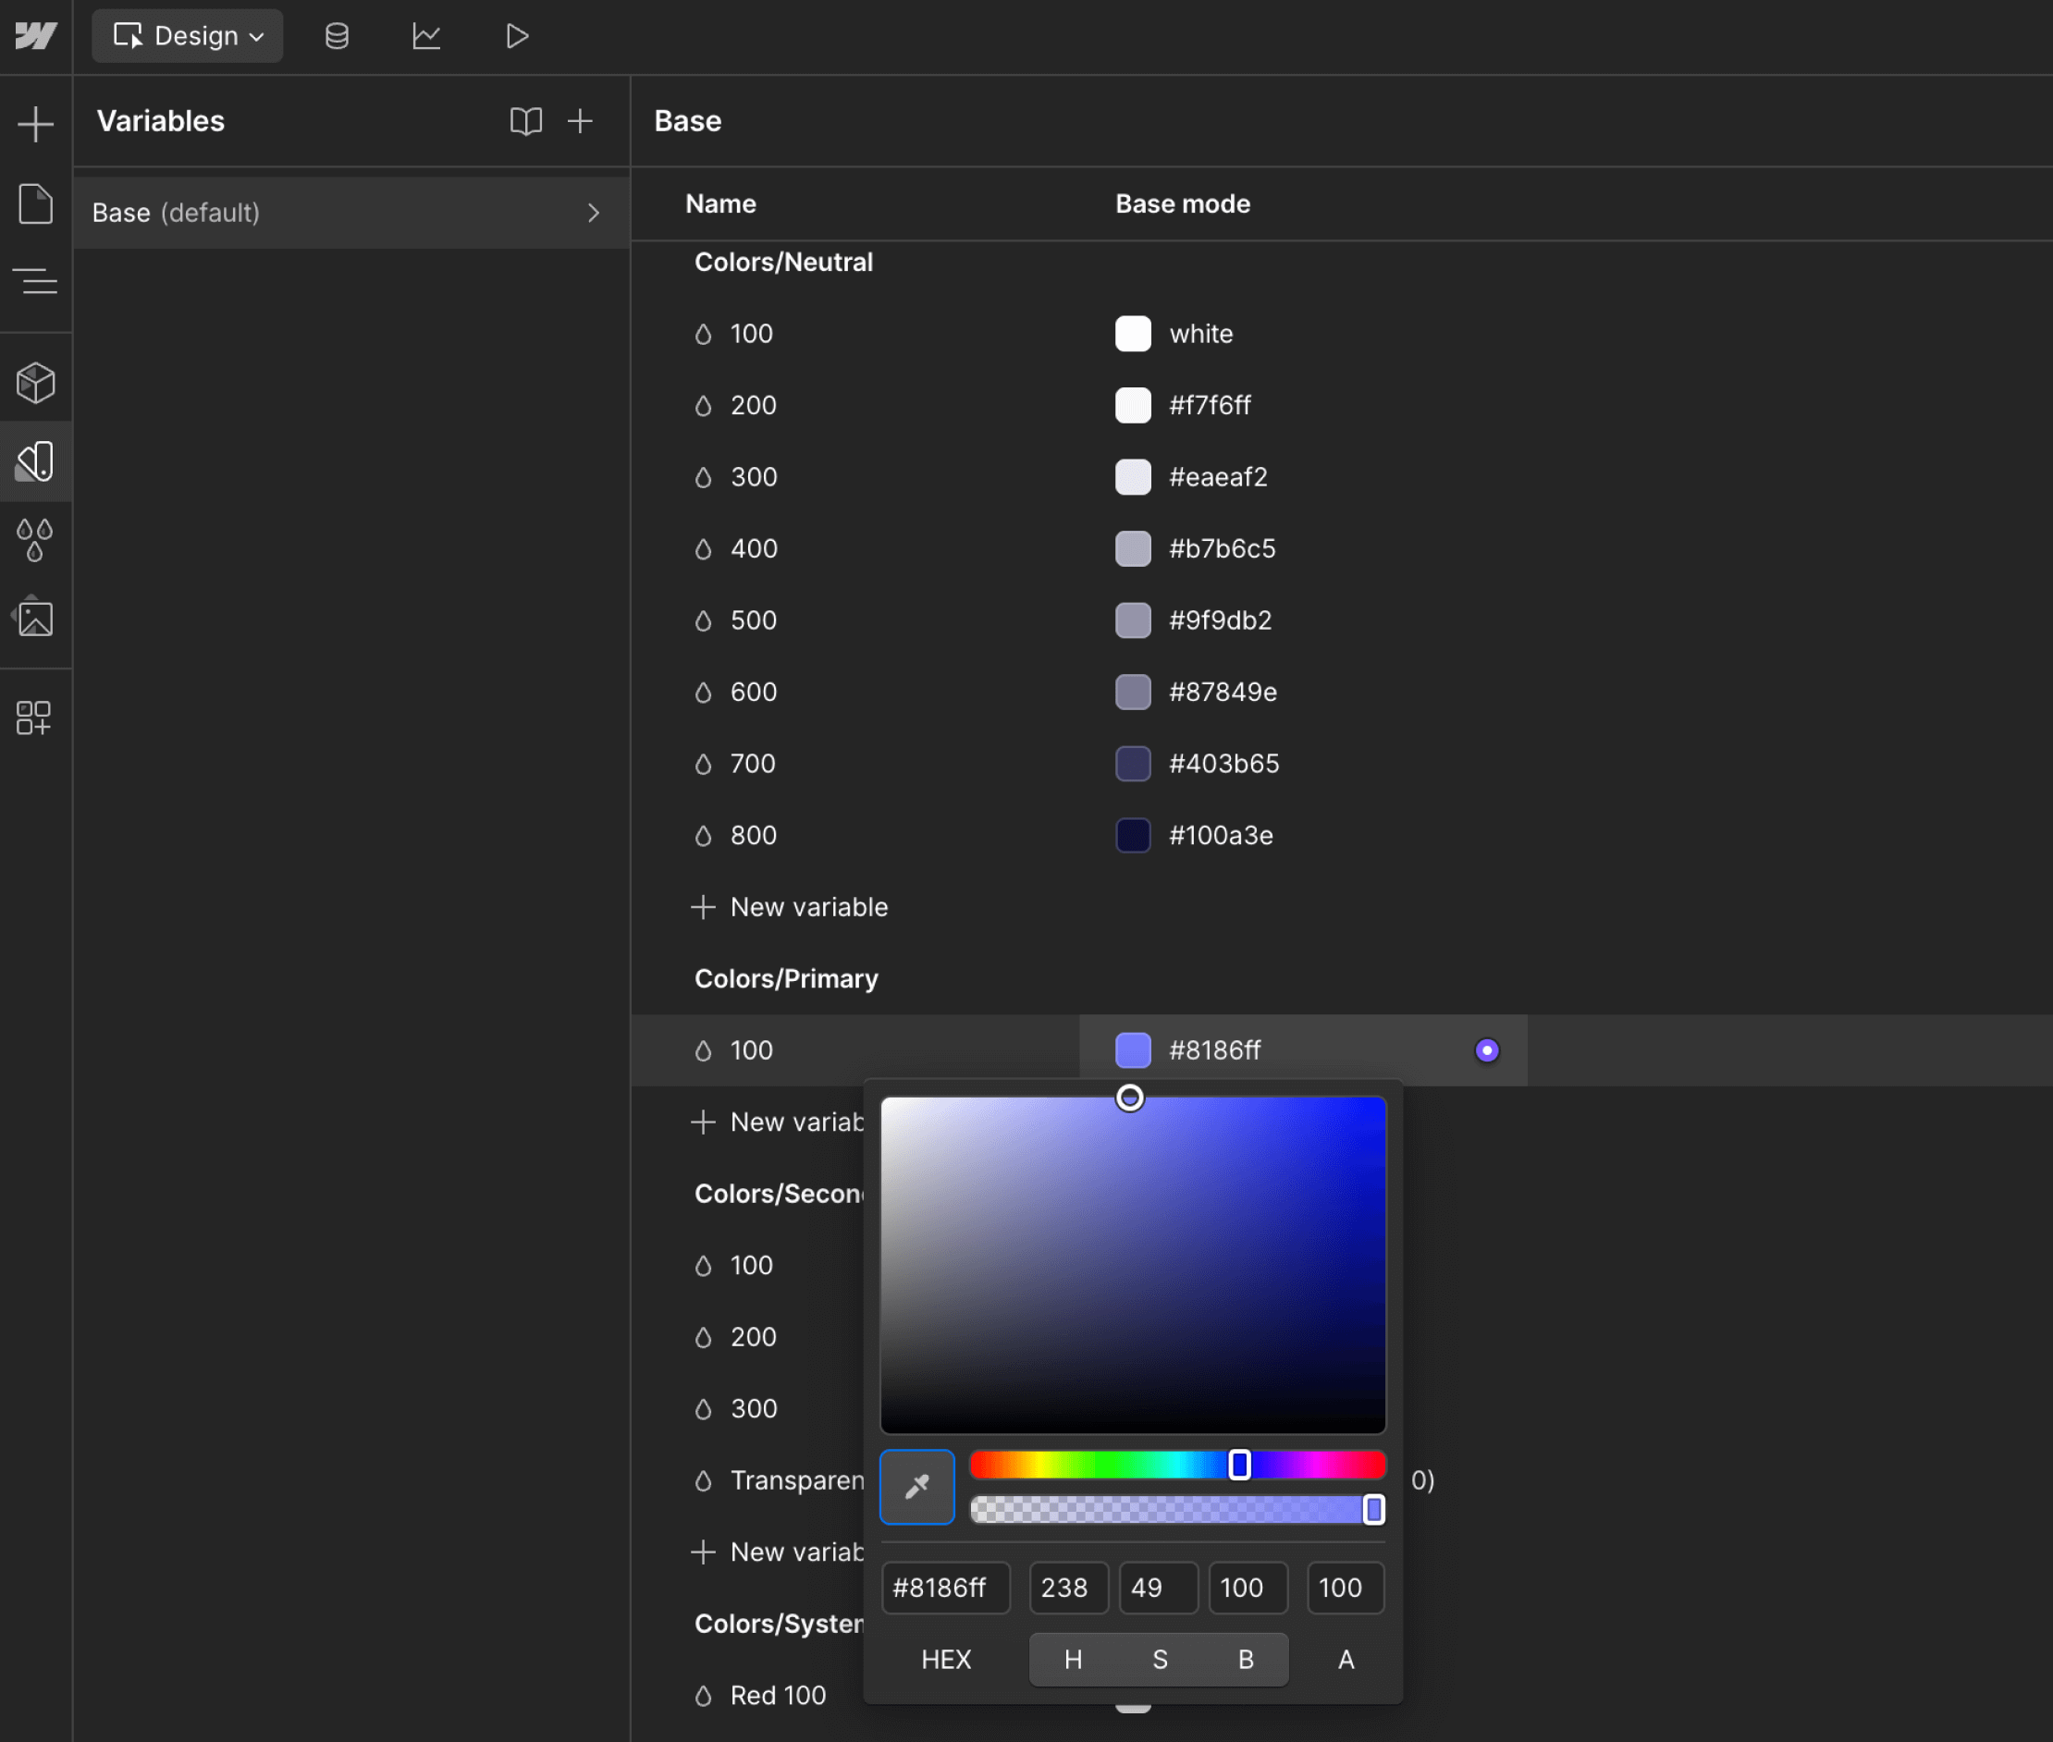Screen dimensions: 2053x1742
Task: Select the eyedropper tool in the color picker
Action: pos(916,1486)
